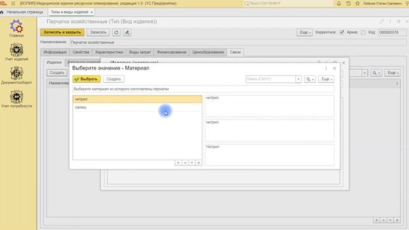Close the Типы и виды изделий tab
The width and height of the screenshot is (409, 230).
pos(91,12)
